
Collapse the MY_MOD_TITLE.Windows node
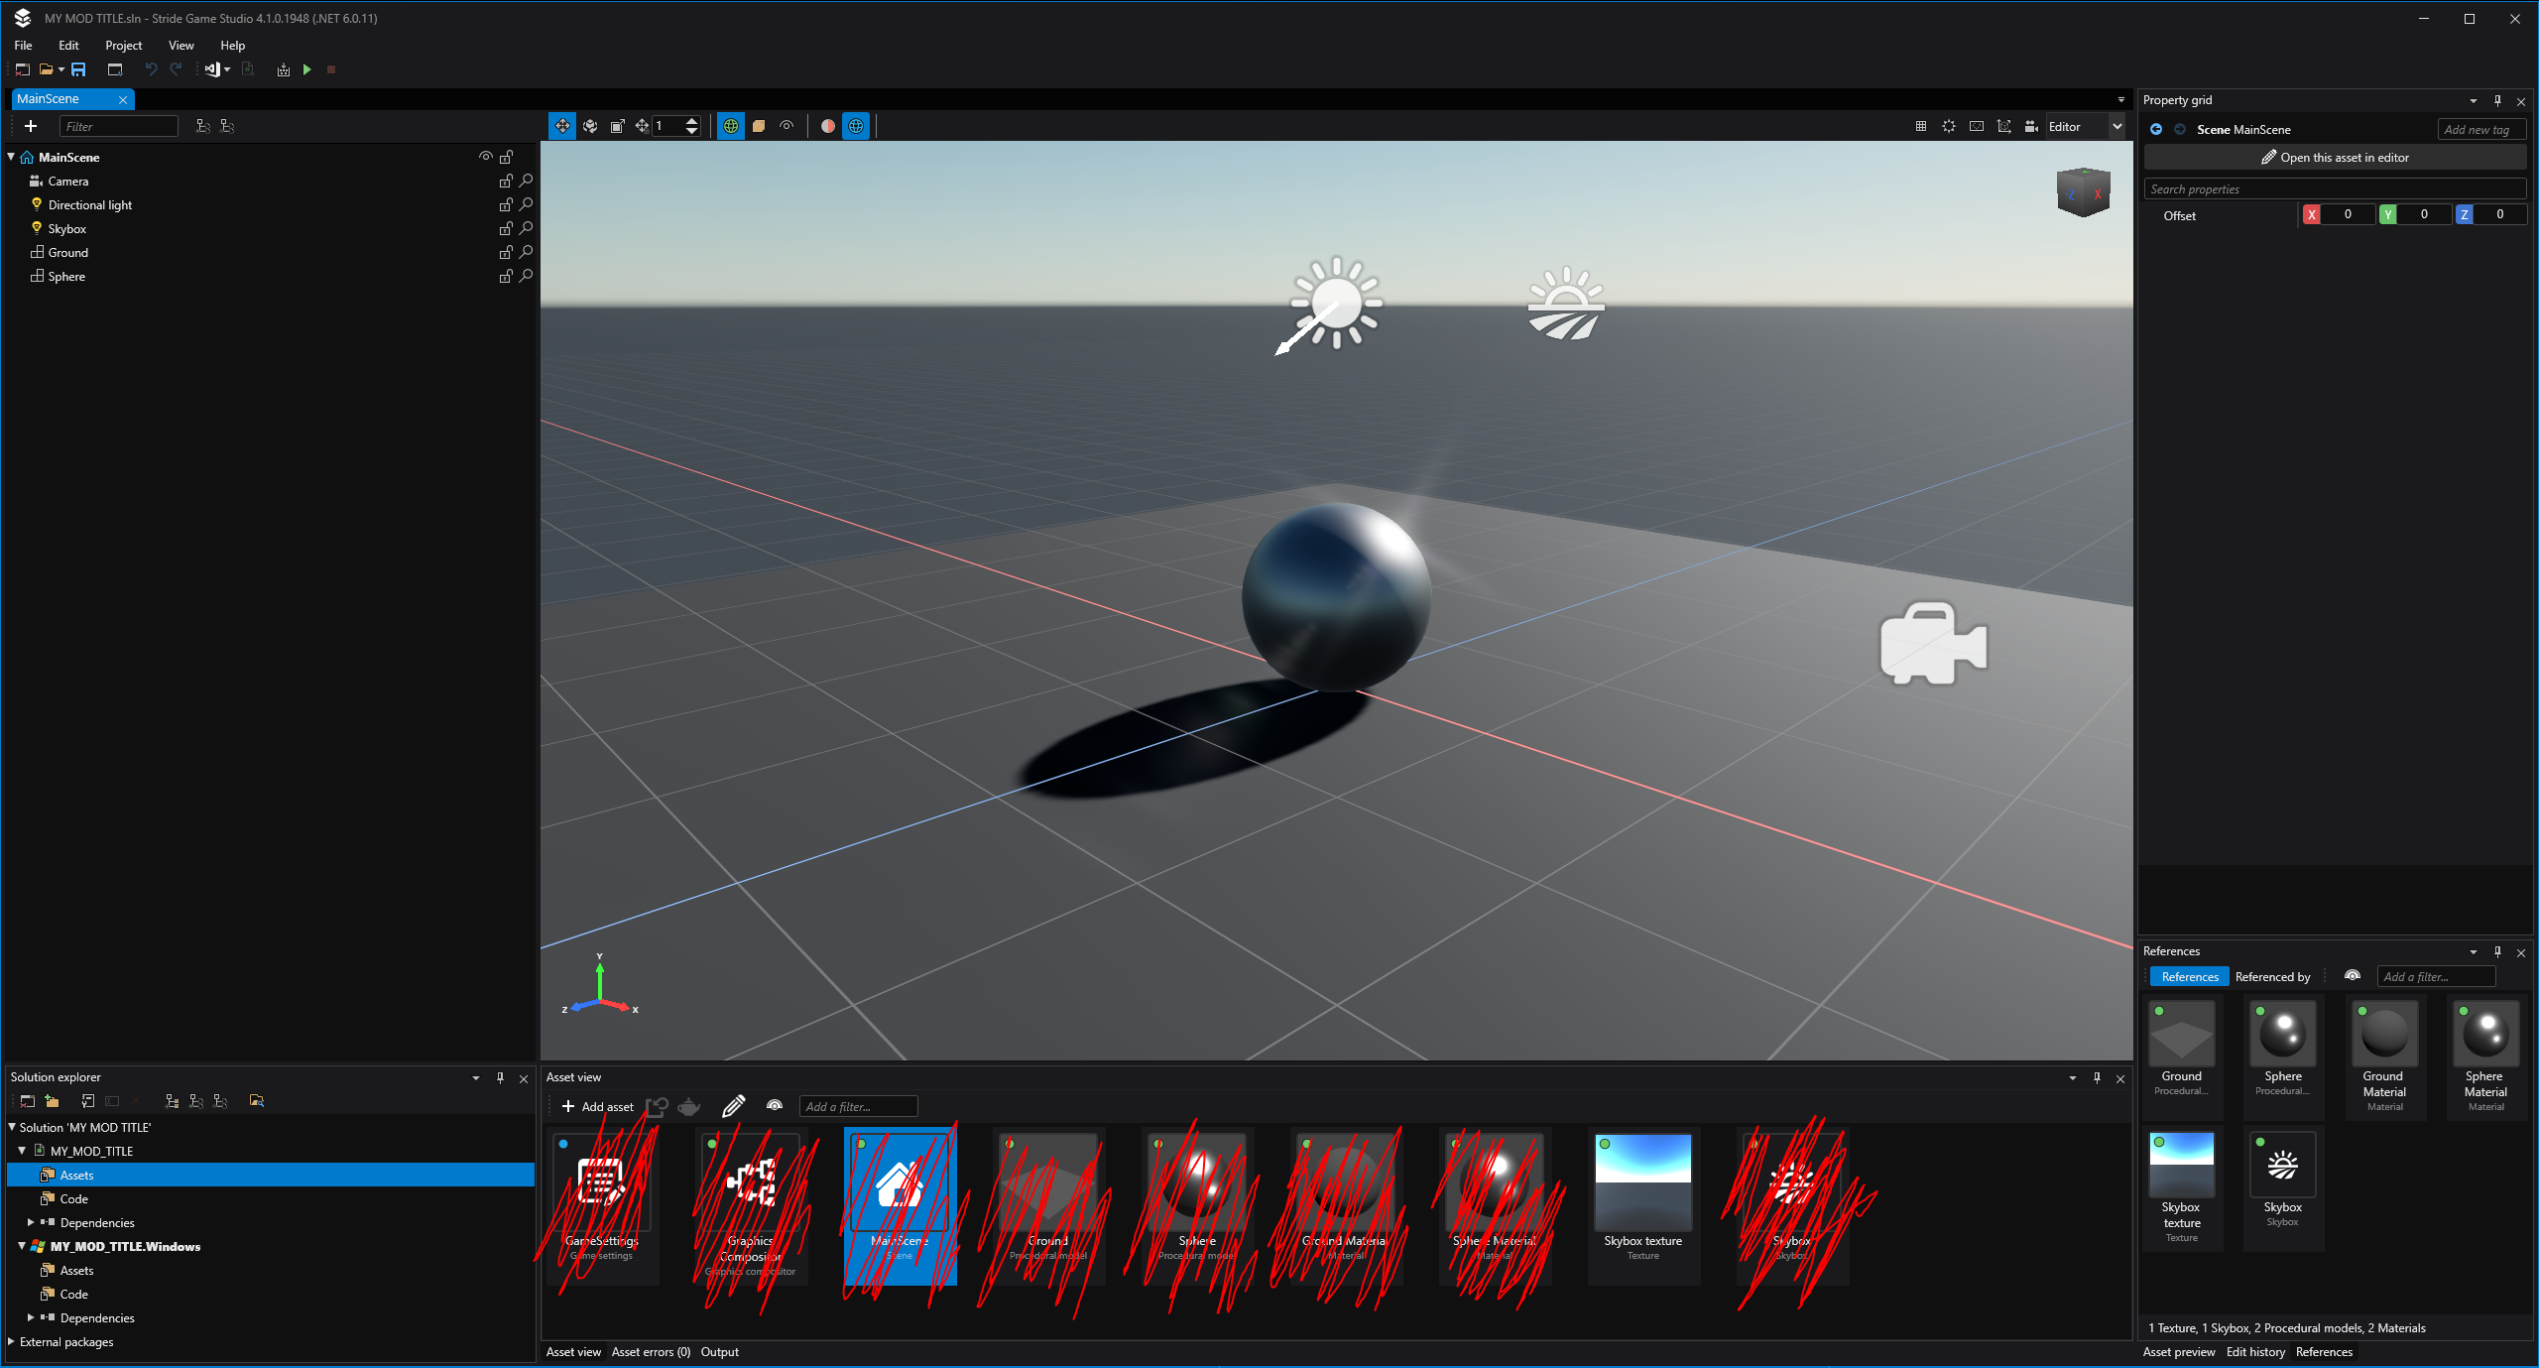[x=22, y=1246]
